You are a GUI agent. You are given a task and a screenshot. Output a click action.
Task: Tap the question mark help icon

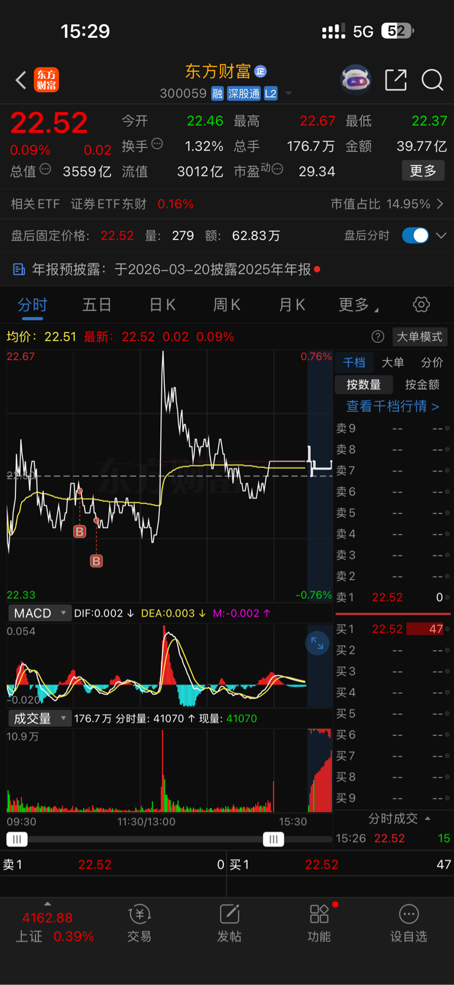(378, 337)
